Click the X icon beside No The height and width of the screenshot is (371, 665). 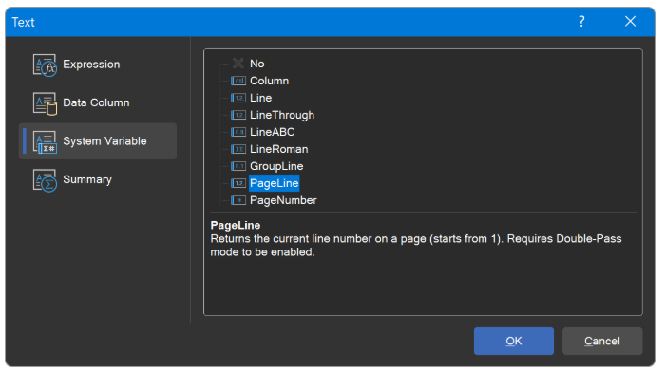tap(237, 64)
